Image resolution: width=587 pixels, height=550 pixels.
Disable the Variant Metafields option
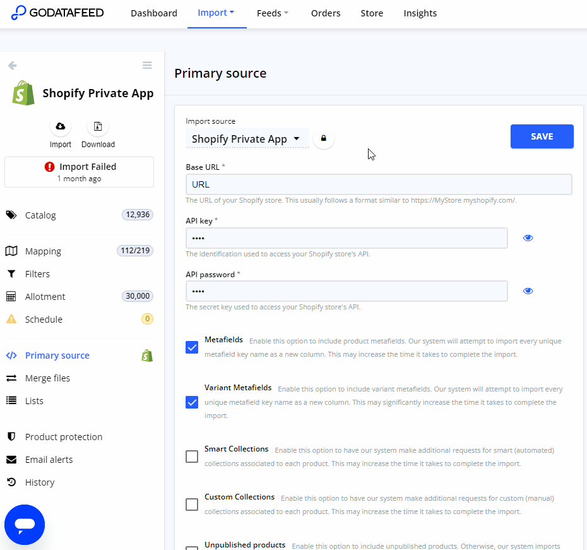click(192, 402)
